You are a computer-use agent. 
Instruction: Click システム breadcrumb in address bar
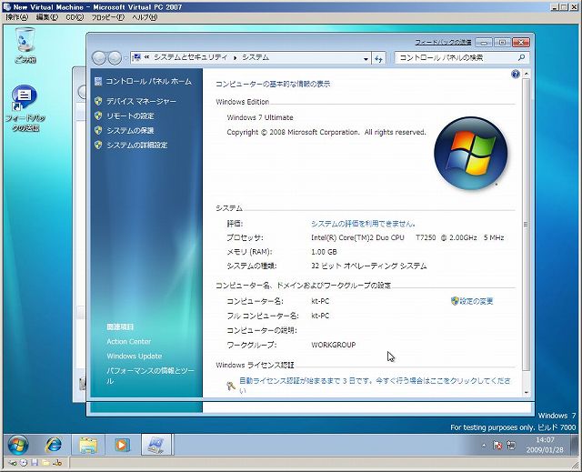tap(256, 57)
